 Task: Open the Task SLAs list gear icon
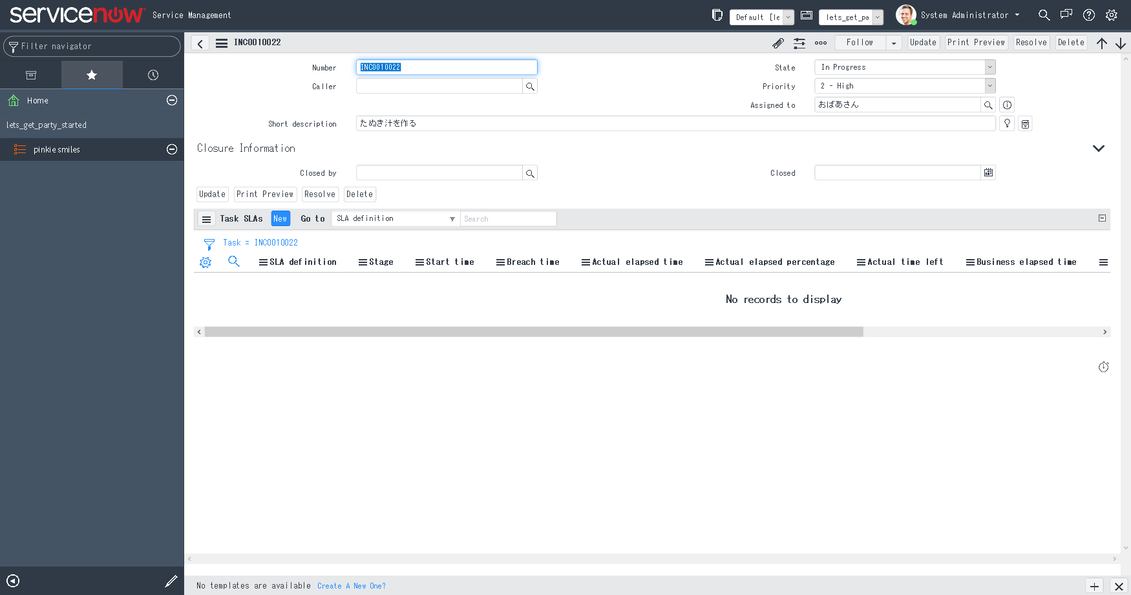tap(206, 262)
